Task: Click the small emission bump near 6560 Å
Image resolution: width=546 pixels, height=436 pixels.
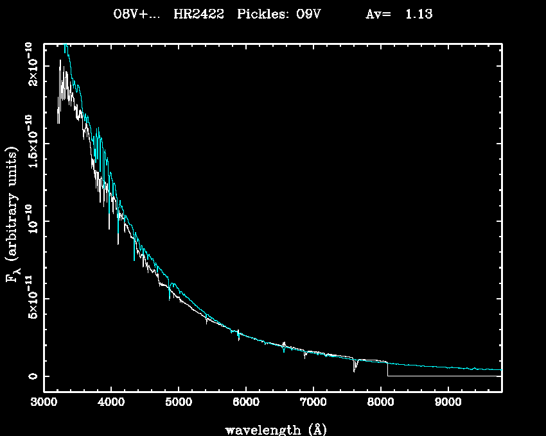Action: (284, 344)
